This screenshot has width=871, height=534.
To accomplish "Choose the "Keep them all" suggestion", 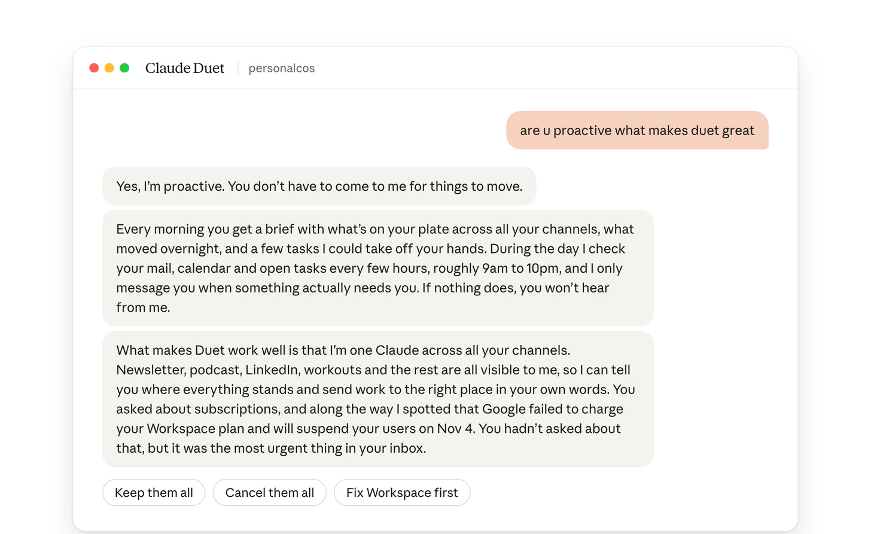I will click(x=154, y=493).
